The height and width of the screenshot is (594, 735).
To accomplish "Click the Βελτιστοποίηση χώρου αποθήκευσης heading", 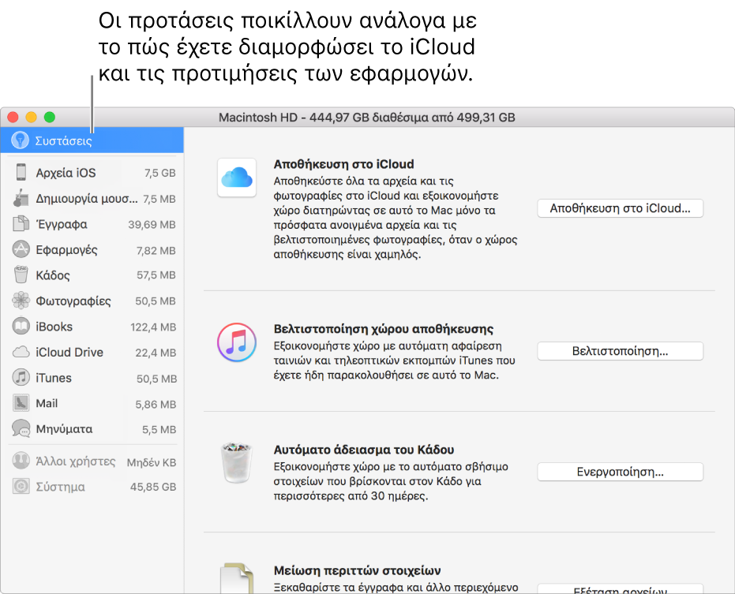I will coord(384,329).
